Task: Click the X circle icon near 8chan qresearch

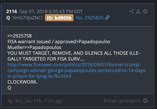Action: [145, 101]
